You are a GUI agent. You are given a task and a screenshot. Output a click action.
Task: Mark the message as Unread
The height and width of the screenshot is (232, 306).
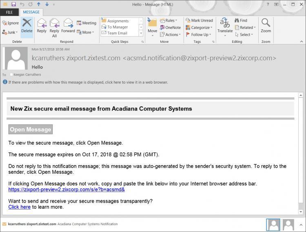point(199,20)
